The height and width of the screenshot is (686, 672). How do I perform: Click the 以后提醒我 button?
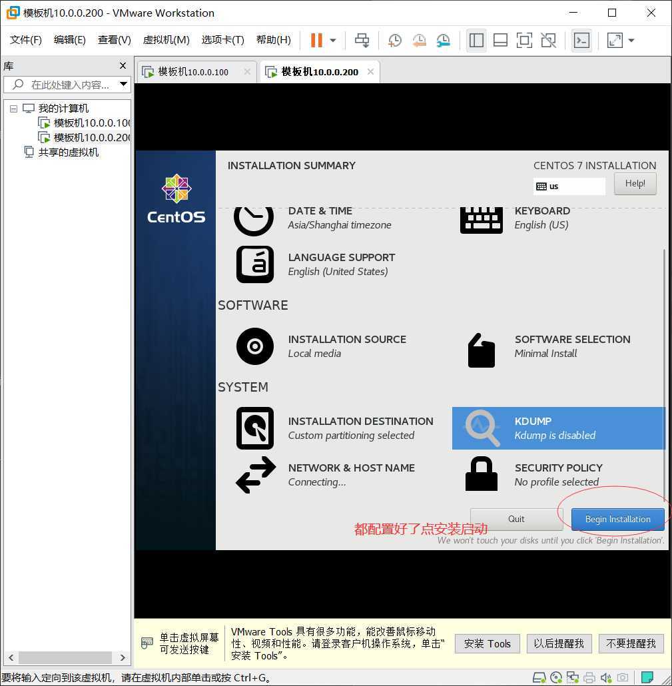(x=559, y=643)
